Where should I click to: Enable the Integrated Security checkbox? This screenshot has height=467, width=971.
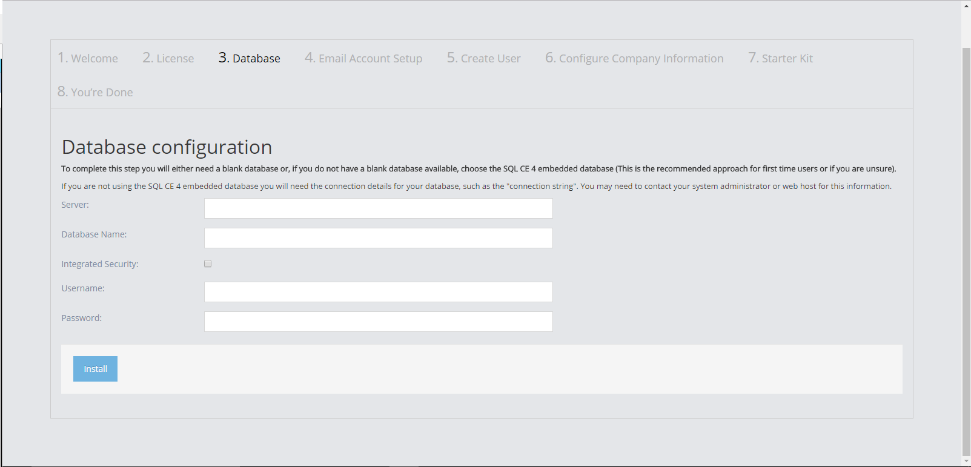(x=208, y=263)
